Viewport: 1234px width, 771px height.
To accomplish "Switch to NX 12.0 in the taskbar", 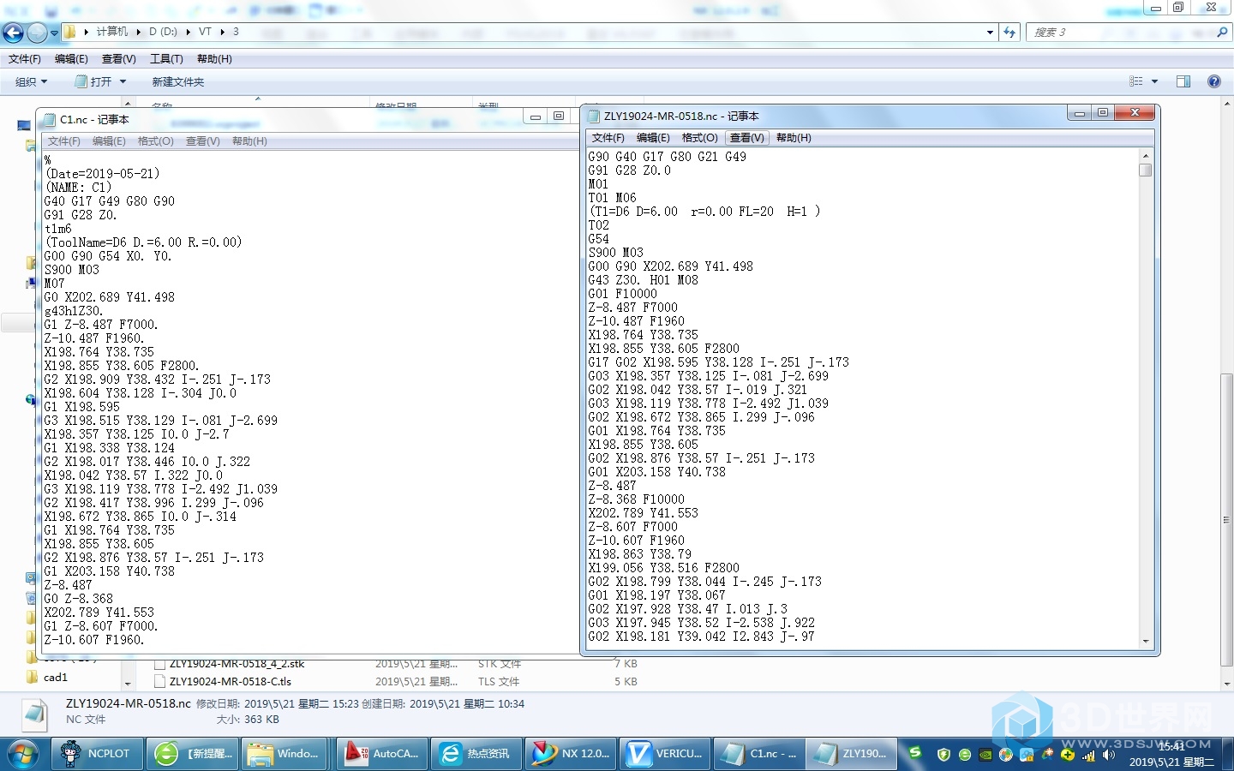I will coord(571,754).
